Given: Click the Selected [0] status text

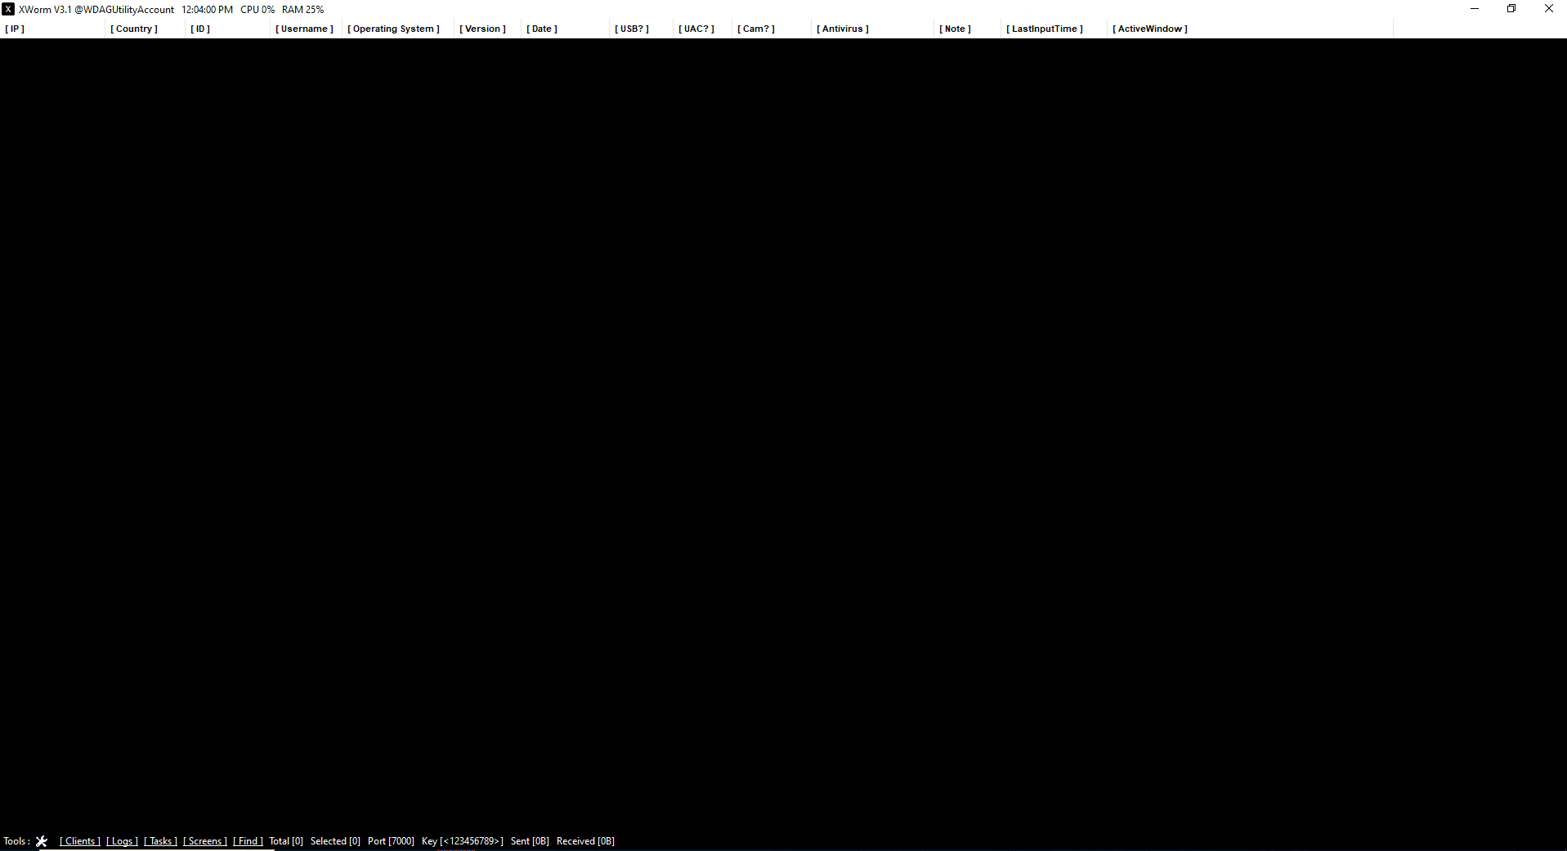Looking at the screenshot, I should click(335, 841).
